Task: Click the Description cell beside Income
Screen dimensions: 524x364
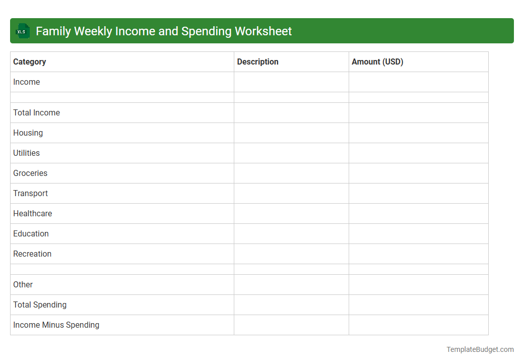Action: click(x=291, y=82)
